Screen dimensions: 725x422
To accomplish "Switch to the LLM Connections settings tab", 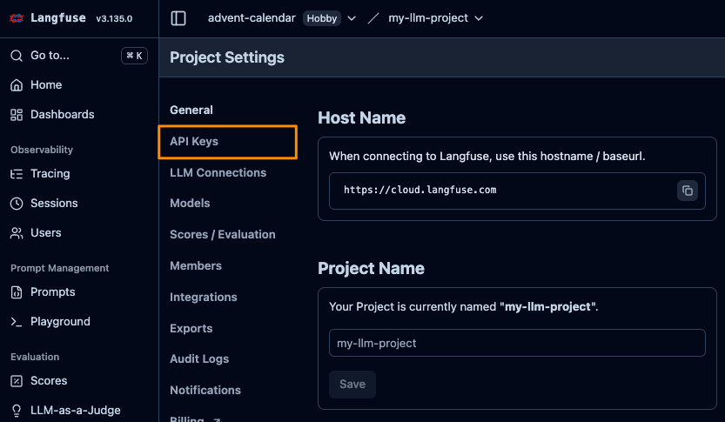I will 218,173.
